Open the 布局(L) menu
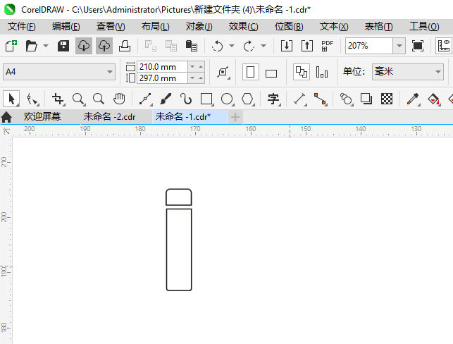 [x=156, y=27]
